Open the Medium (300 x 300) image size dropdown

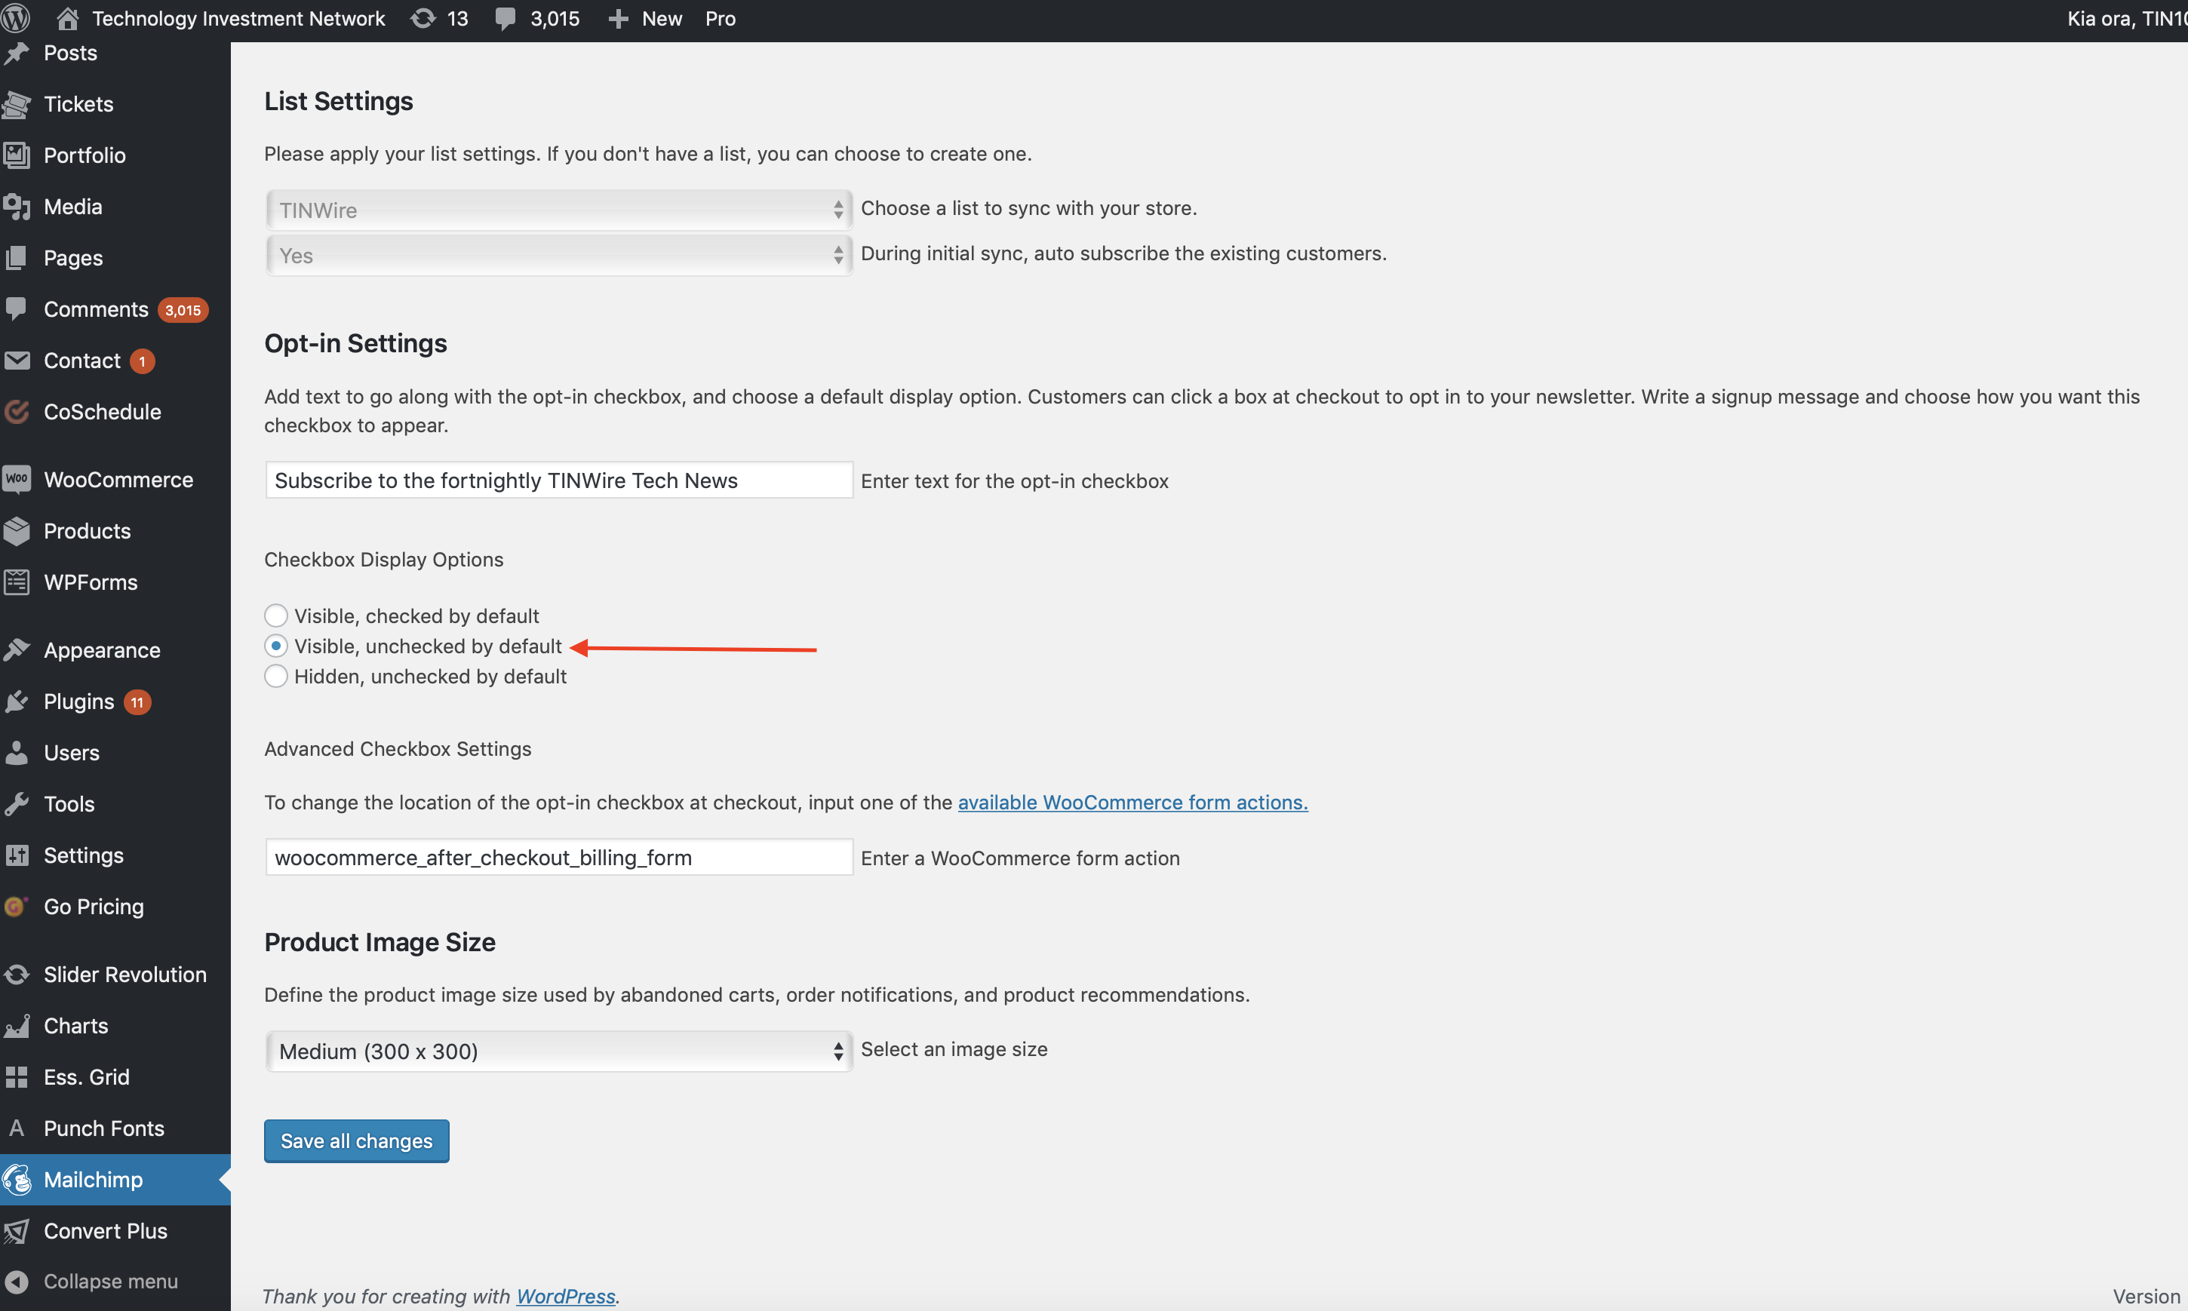(x=558, y=1051)
